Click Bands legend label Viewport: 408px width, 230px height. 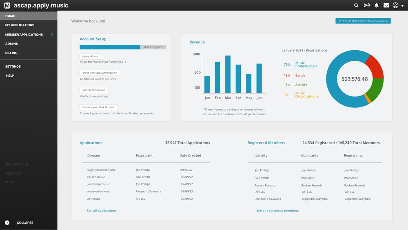300,75
